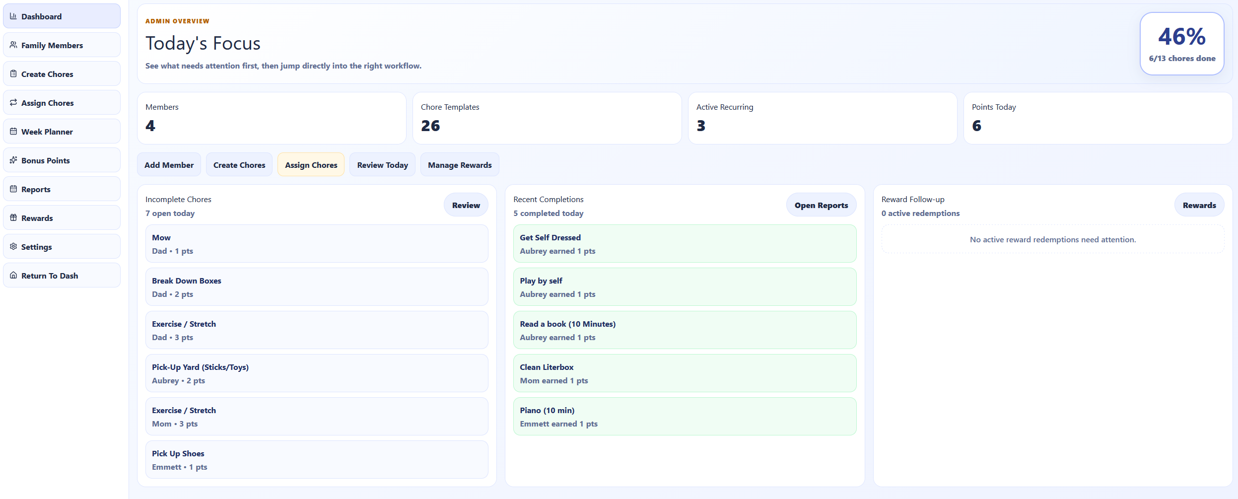Go to Family Members page
1238x499 pixels.
point(62,45)
